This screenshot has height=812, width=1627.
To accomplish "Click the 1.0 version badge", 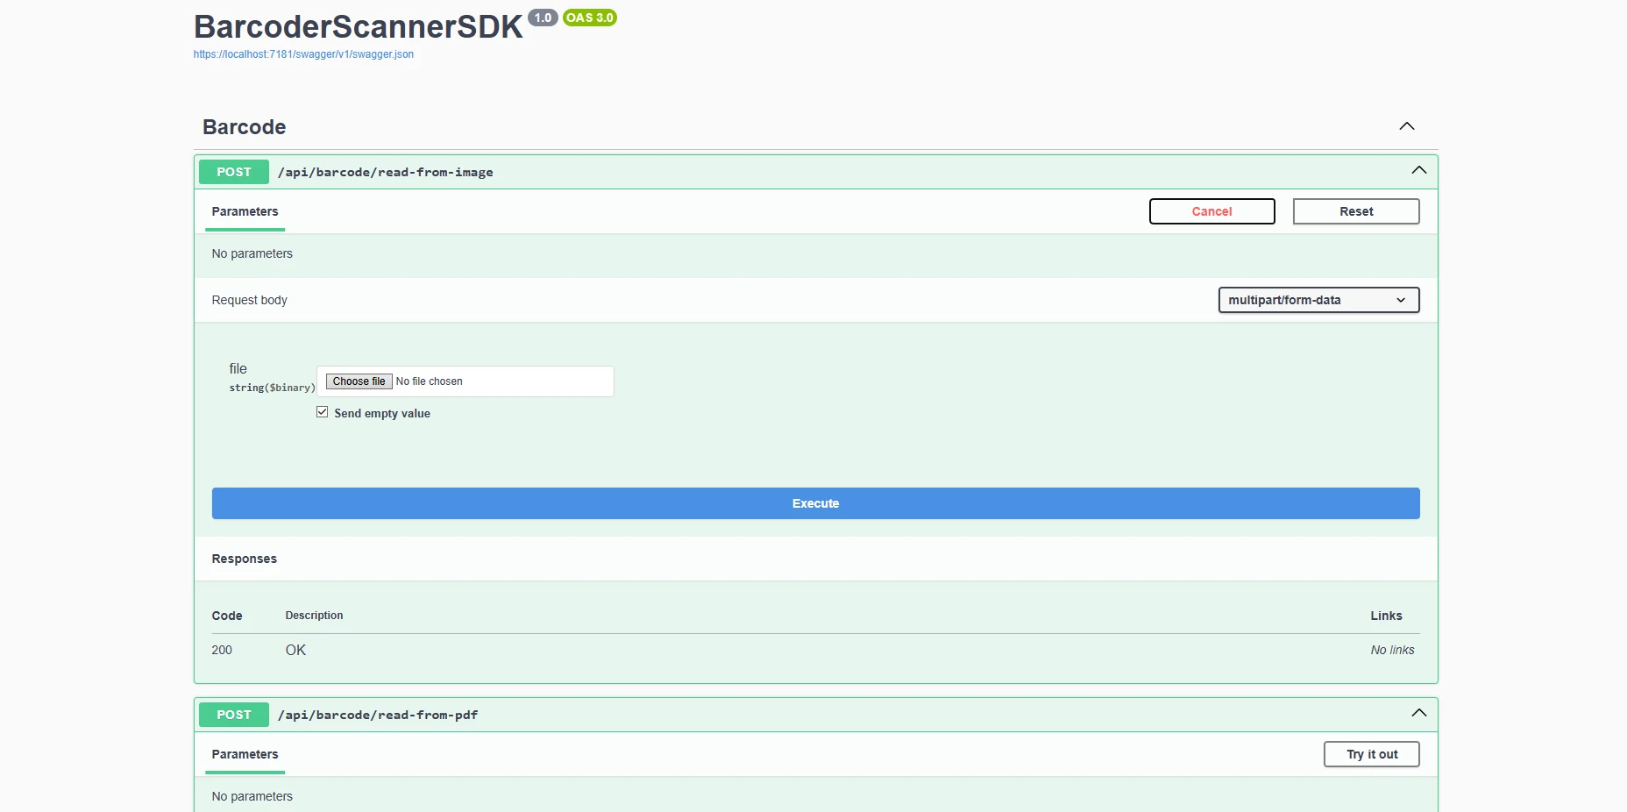I will pyautogui.click(x=543, y=18).
